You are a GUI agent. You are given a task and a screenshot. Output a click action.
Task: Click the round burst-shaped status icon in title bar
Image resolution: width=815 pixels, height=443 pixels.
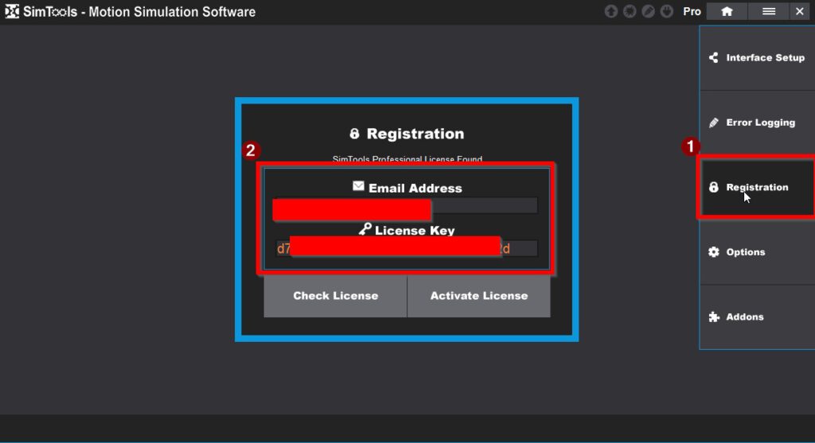pos(630,11)
